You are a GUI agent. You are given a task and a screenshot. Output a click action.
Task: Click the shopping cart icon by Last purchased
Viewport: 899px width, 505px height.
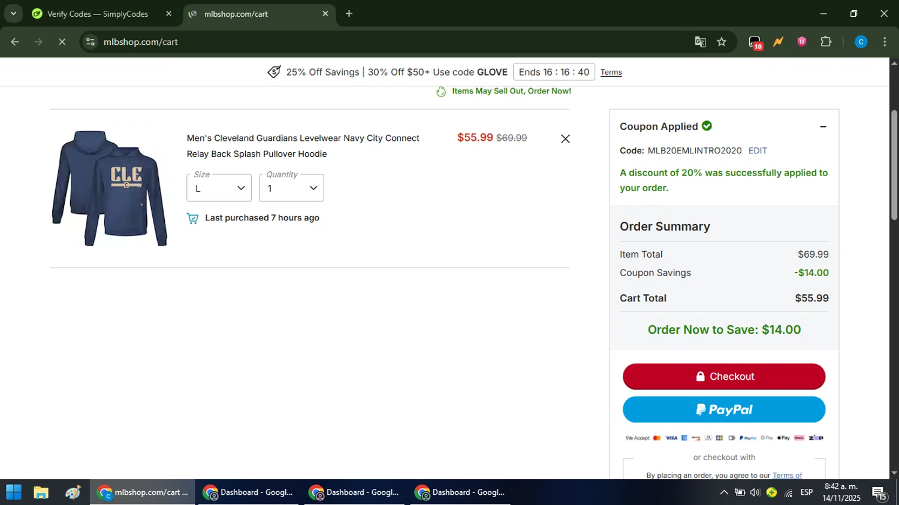pos(192,219)
